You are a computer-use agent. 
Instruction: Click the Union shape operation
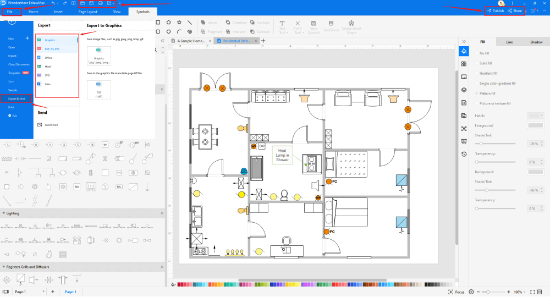pos(208,23)
